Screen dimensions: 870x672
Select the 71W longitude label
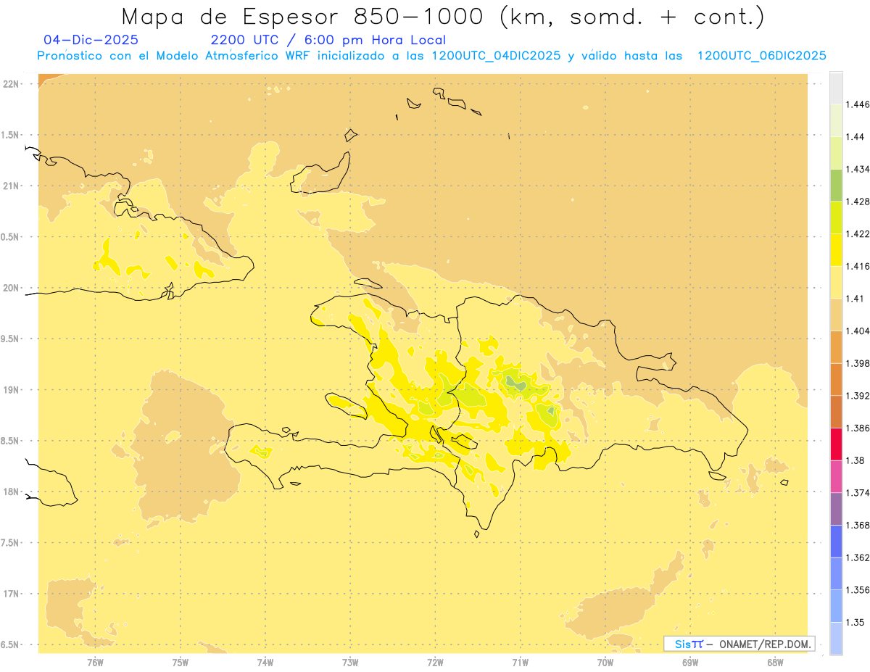520,662
